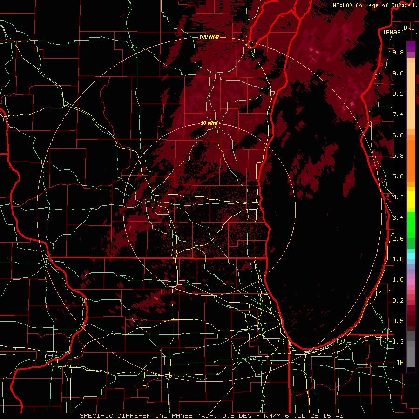Viewport: 419px width, 419px height.
Task: Pick the yellow segment of the color bar
Action: tap(411, 199)
